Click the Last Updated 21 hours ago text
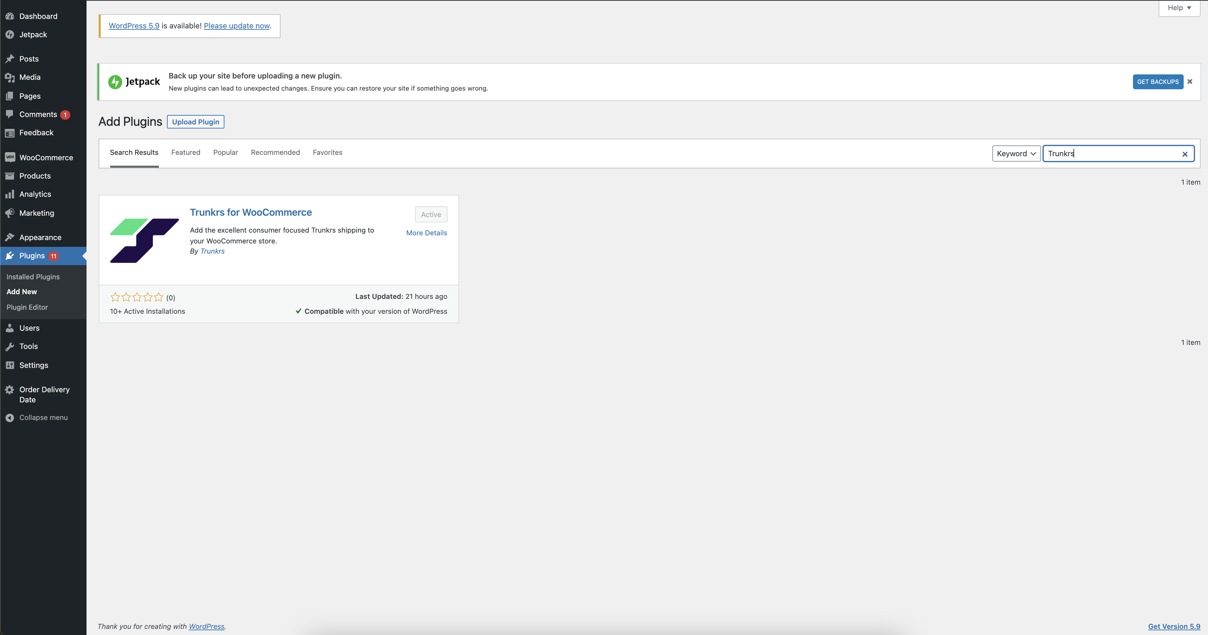The height and width of the screenshot is (635, 1208). pos(401,297)
